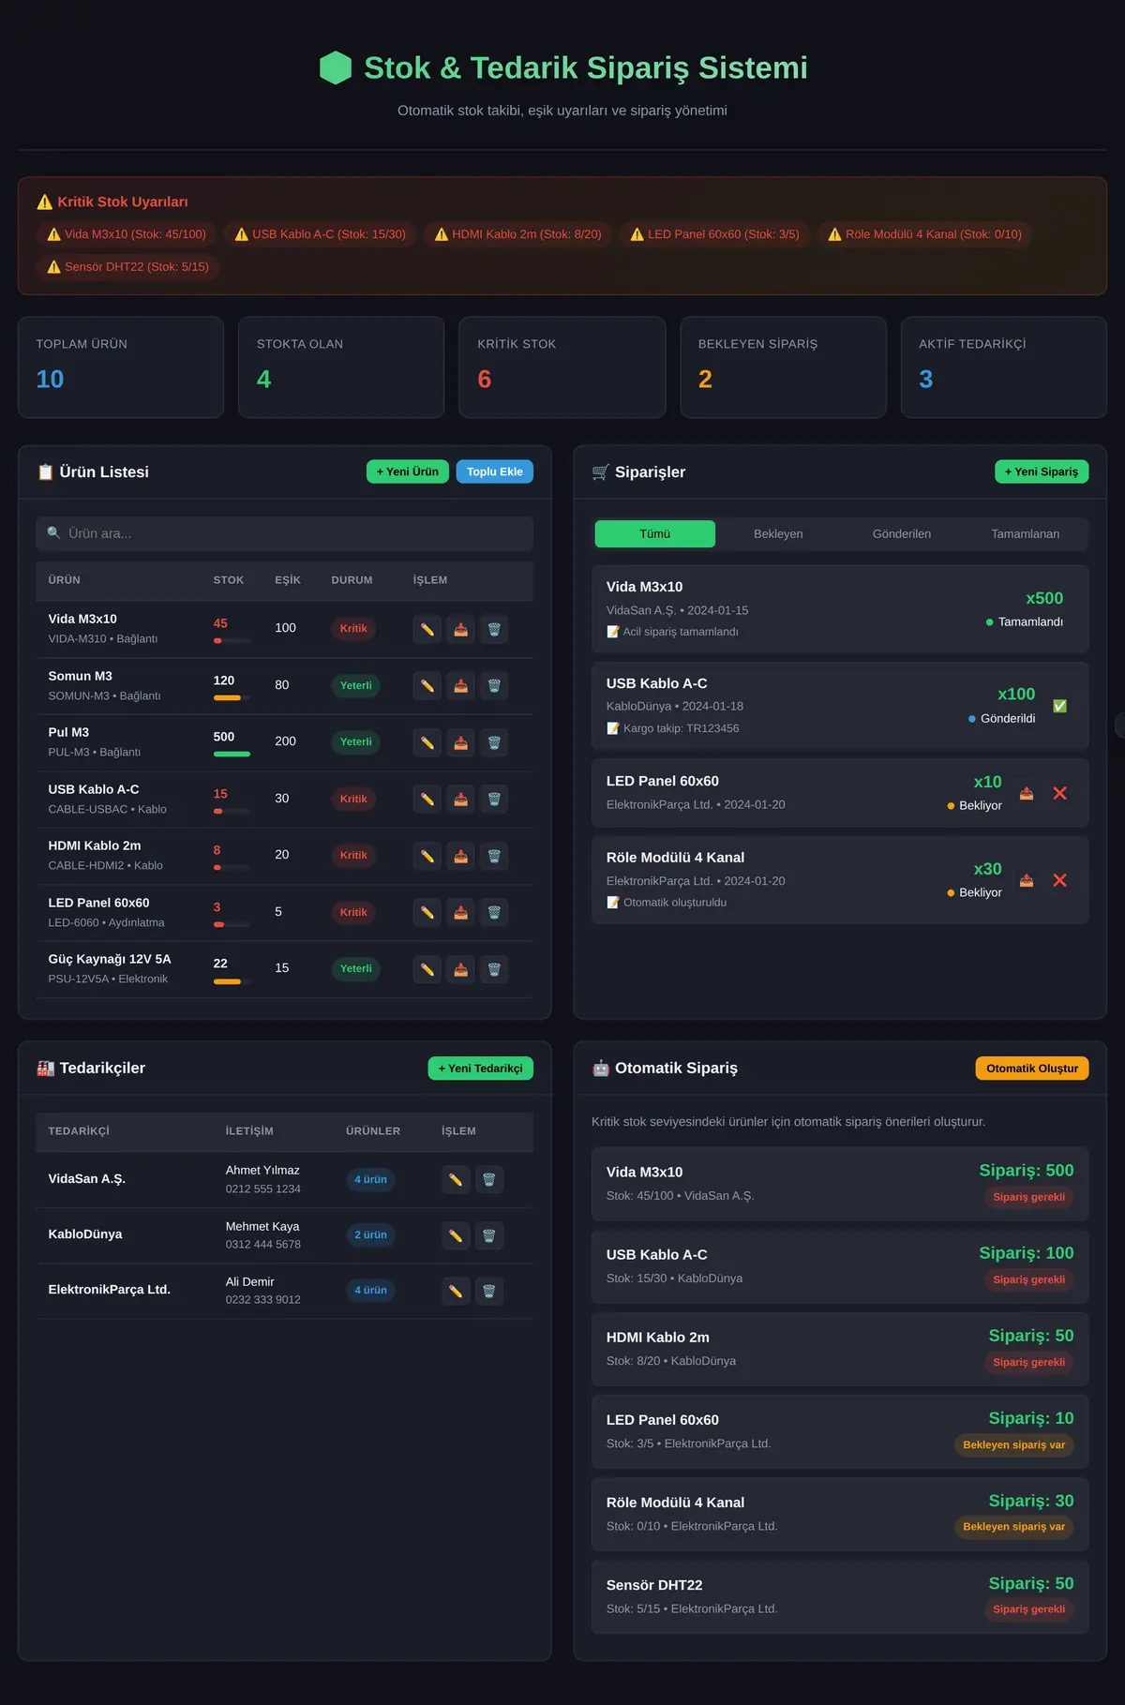This screenshot has height=1705, width=1125.
Task: Select the Sensör DHT22 critical alert chip
Action: (127, 267)
